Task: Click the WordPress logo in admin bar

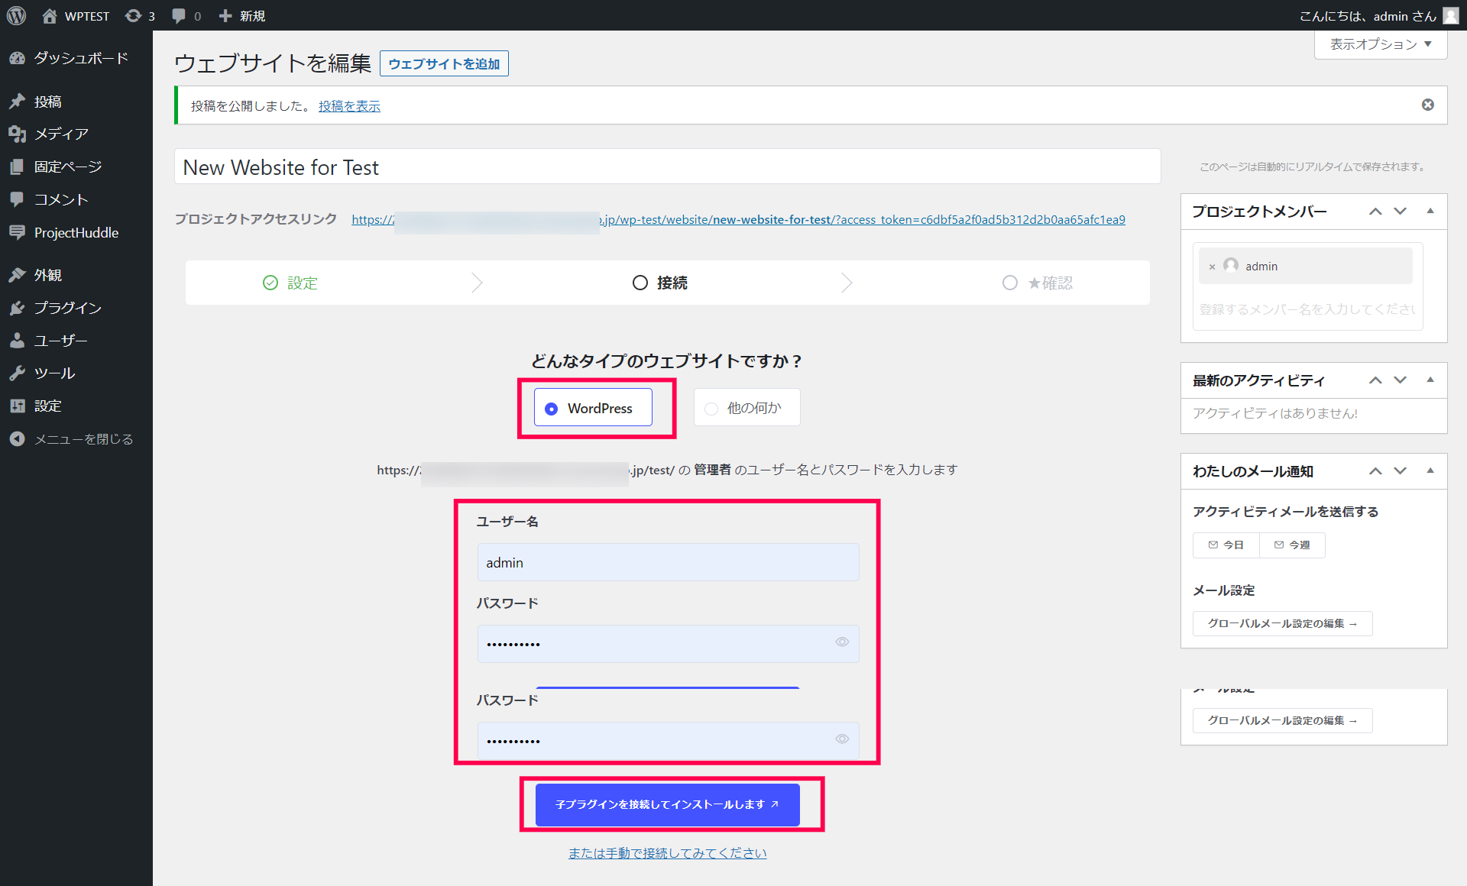Action: pos(16,15)
